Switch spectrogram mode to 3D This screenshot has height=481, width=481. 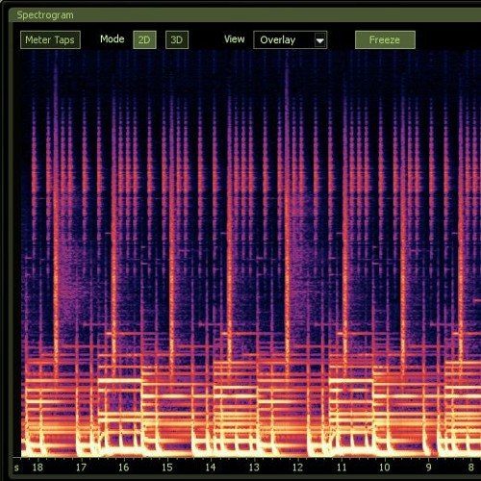(177, 39)
